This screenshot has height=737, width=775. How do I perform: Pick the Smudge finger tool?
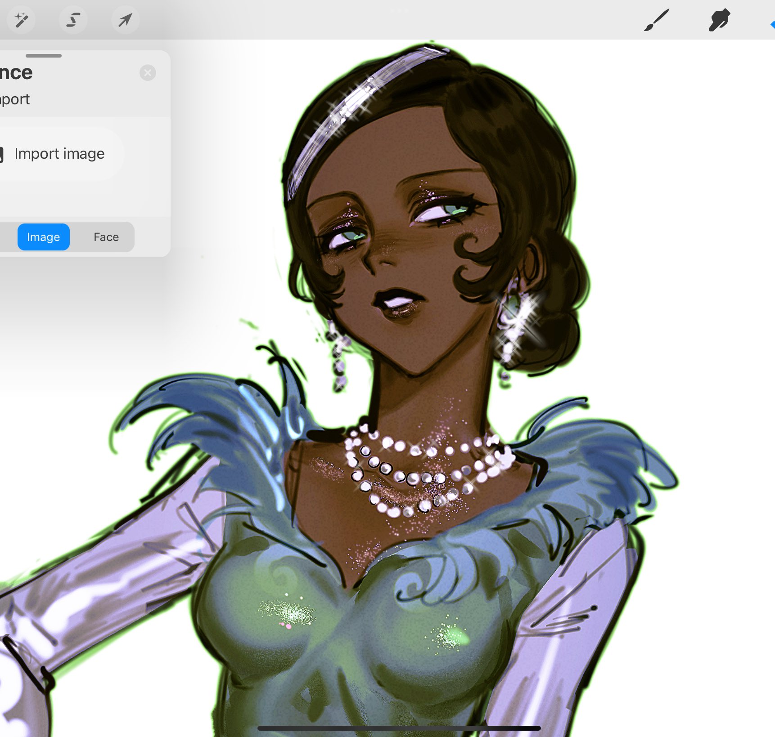[x=719, y=20]
